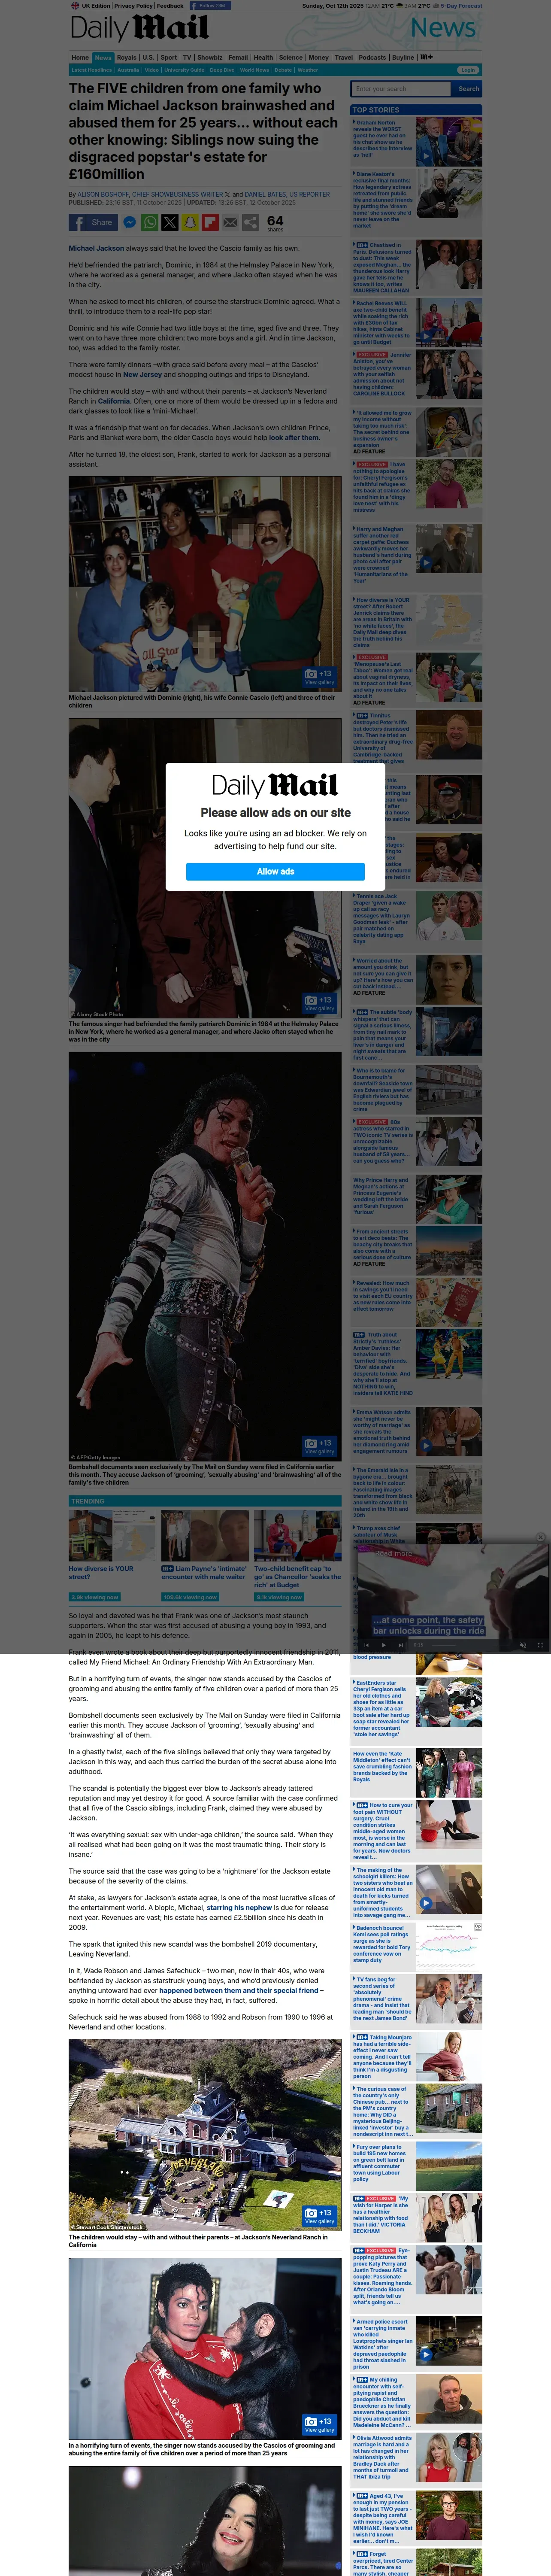The height and width of the screenshot is (2576, 551).
Task: Select the News navigation tab
Action: point(103,57)
